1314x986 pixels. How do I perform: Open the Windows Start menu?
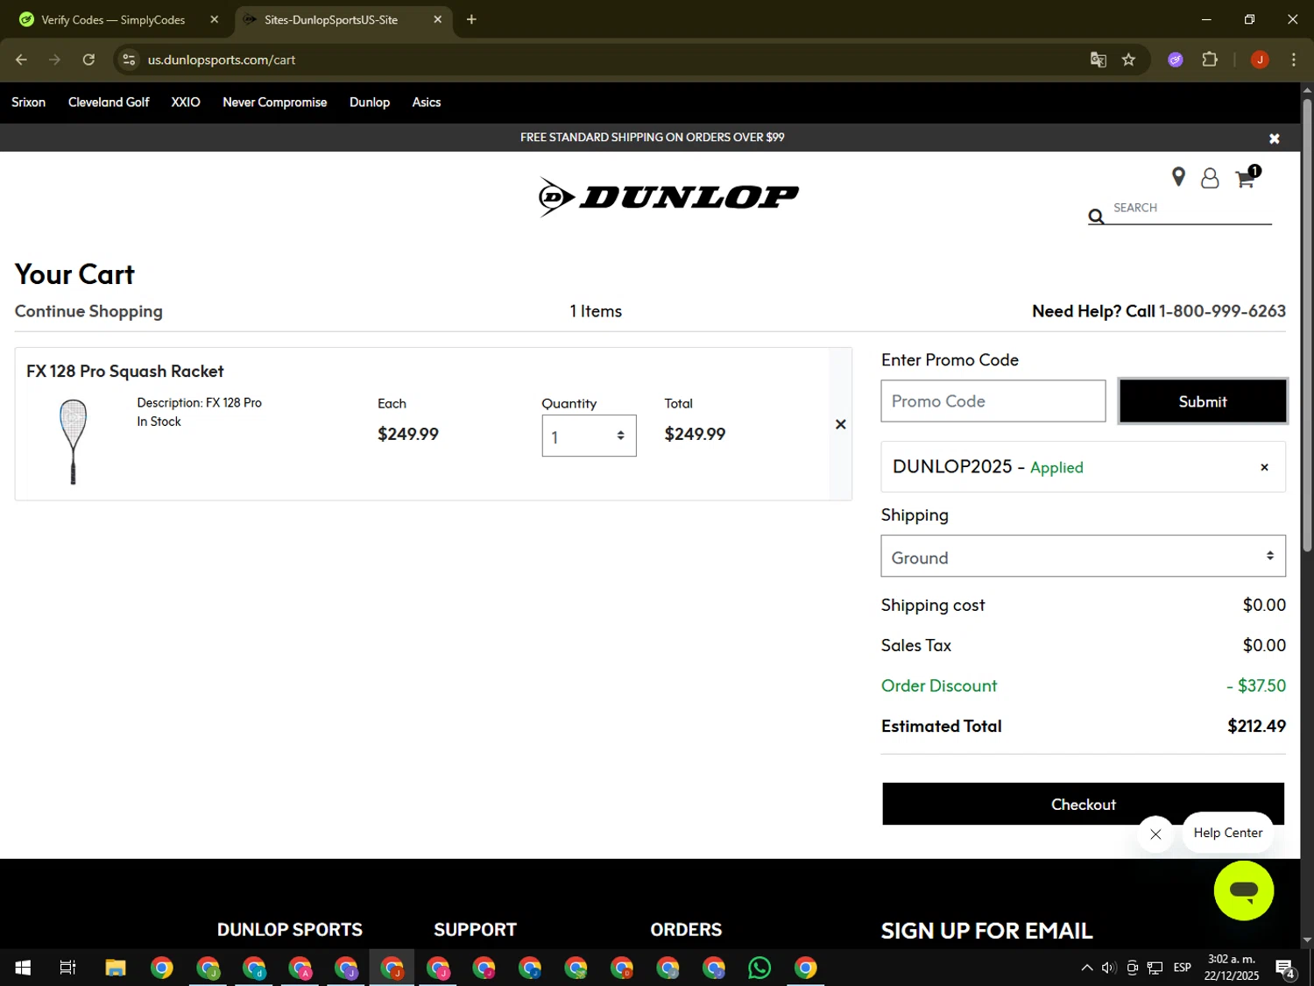pyautogui.click(x=23, y=968)
